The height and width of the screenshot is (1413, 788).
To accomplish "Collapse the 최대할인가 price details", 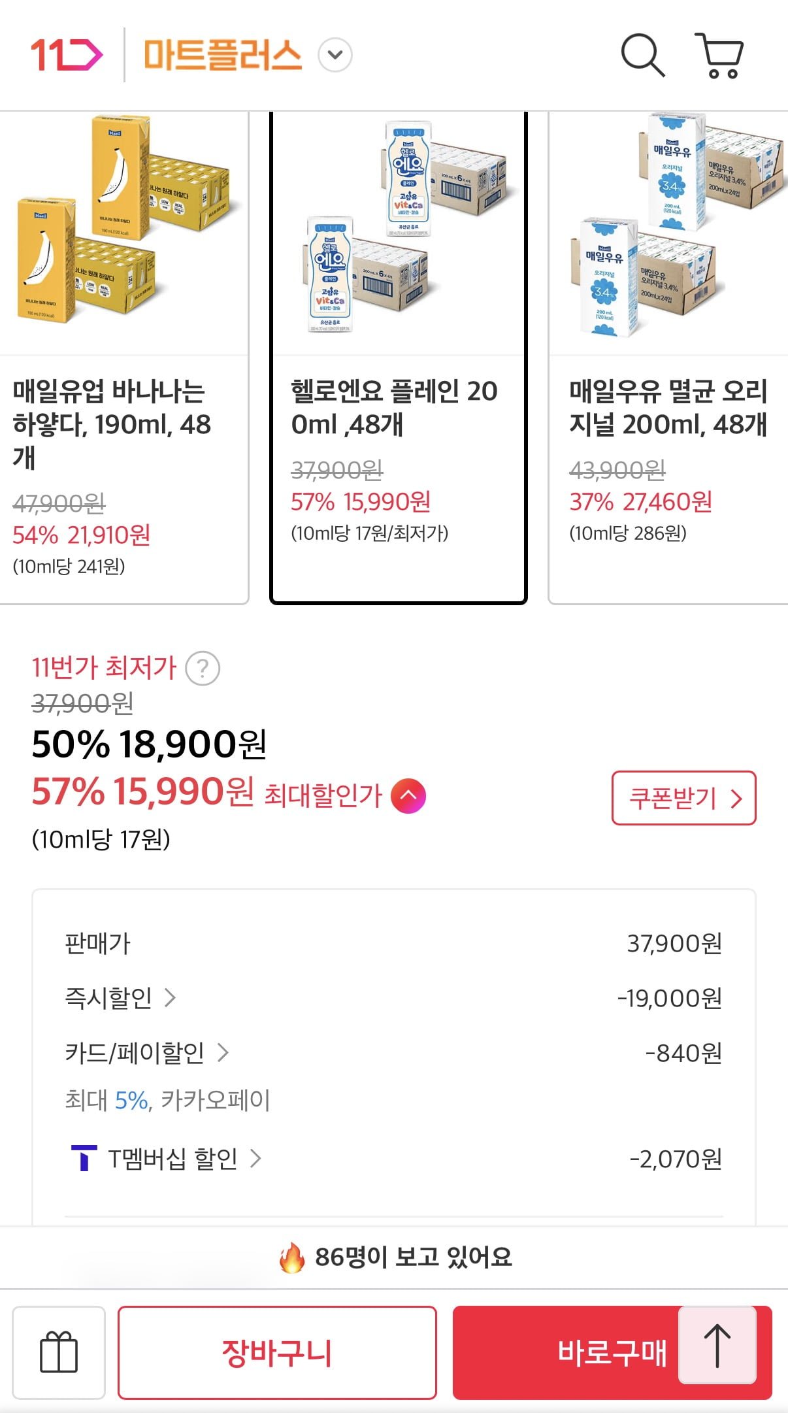I will click(408, 795).
